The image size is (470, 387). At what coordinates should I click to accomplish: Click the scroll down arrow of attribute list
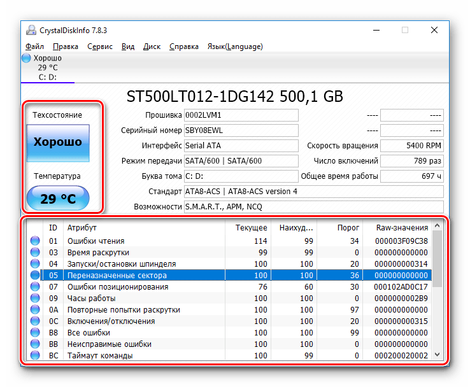click(437, 355)
